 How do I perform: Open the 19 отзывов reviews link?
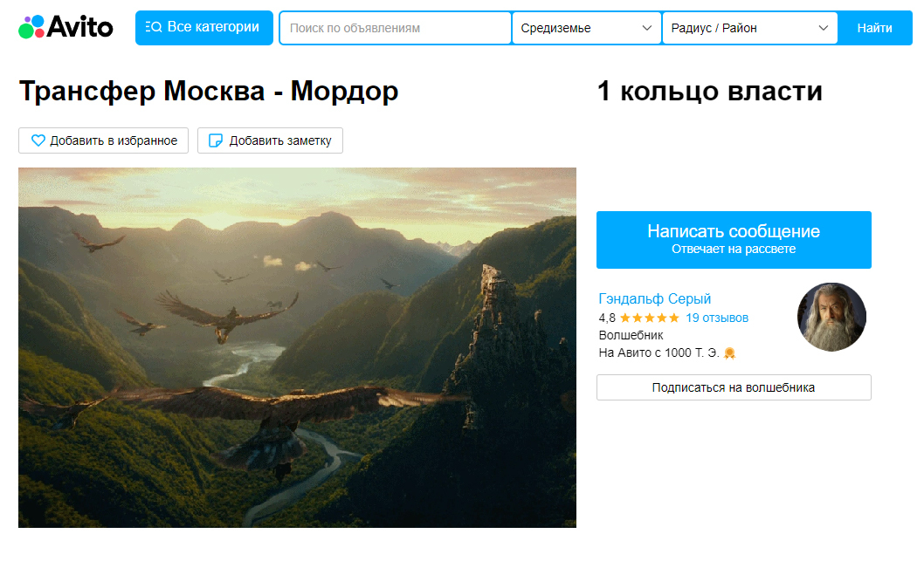(716, 318)
